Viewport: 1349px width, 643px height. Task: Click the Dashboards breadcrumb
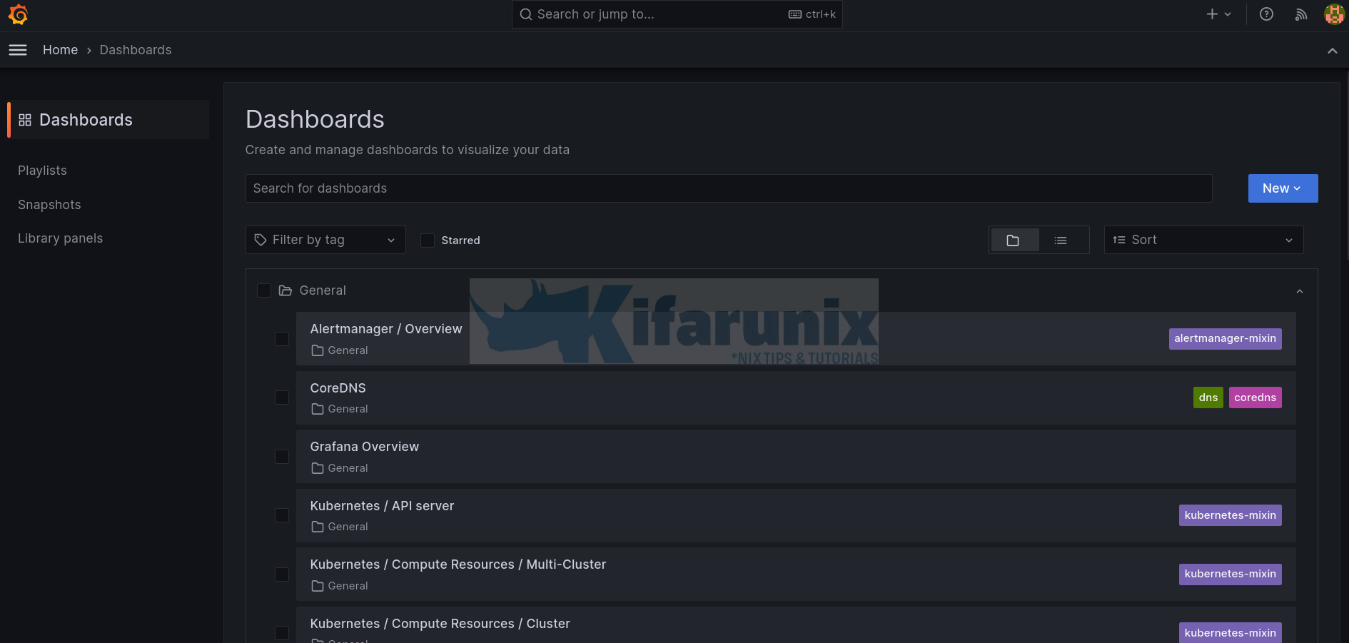coord(136,50)
